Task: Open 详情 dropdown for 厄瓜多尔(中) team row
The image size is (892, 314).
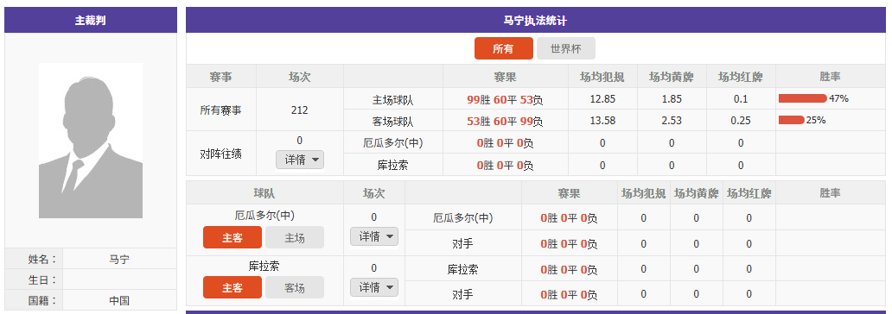Action: (373, 236)
